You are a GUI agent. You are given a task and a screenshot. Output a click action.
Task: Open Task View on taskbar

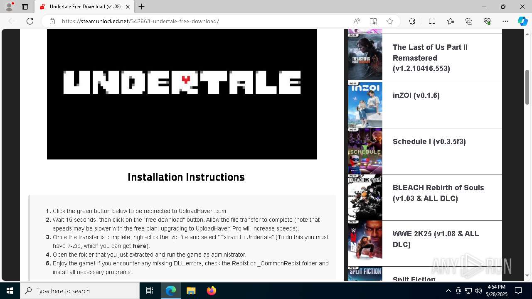[x=150, y=291]
